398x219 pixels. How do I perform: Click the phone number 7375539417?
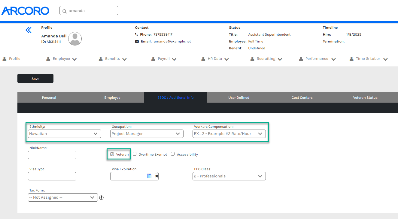pos(163,34)
